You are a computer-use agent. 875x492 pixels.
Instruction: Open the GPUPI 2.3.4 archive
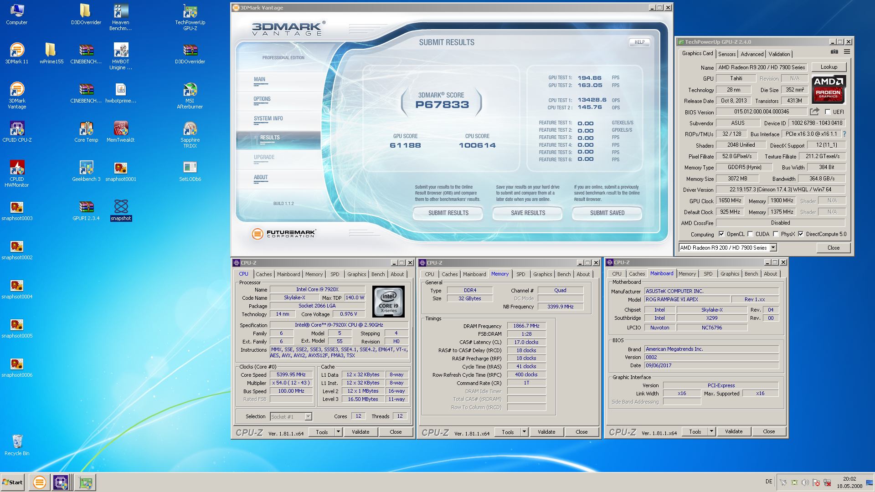tap(86, 210)
